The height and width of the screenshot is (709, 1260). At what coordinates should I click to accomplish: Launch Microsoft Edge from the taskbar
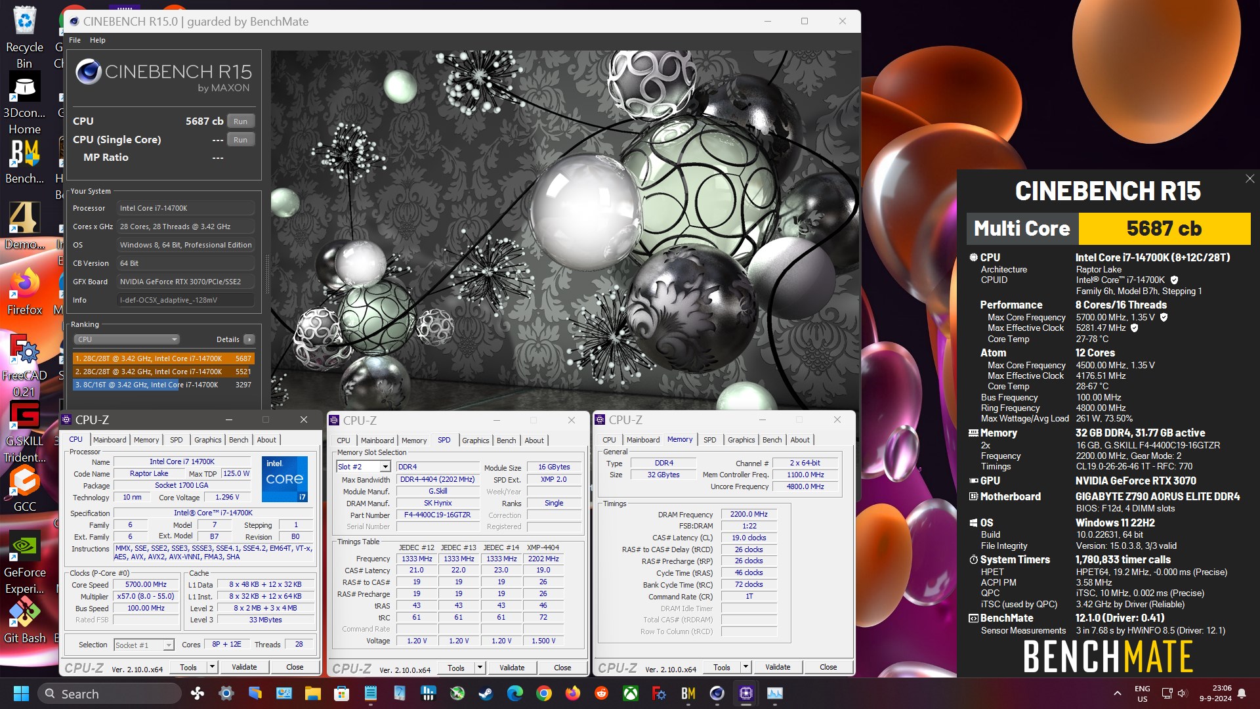514,693
